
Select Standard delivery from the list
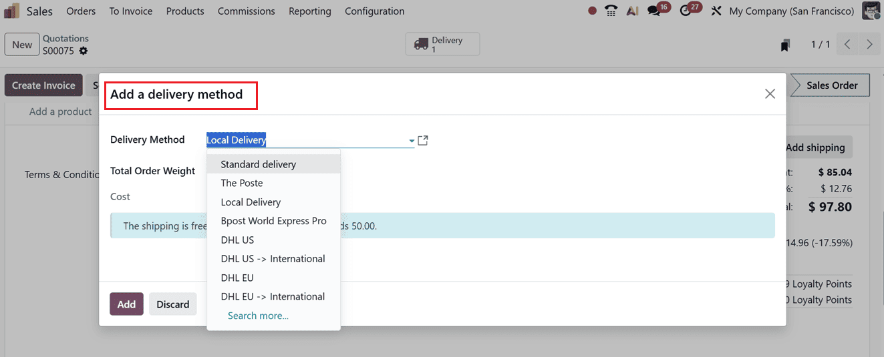(274, 164)
